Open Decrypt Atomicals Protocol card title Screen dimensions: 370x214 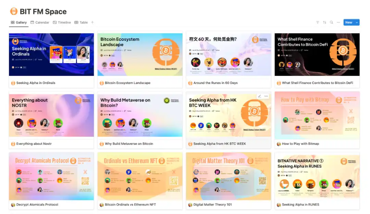[x=37, y=204]
